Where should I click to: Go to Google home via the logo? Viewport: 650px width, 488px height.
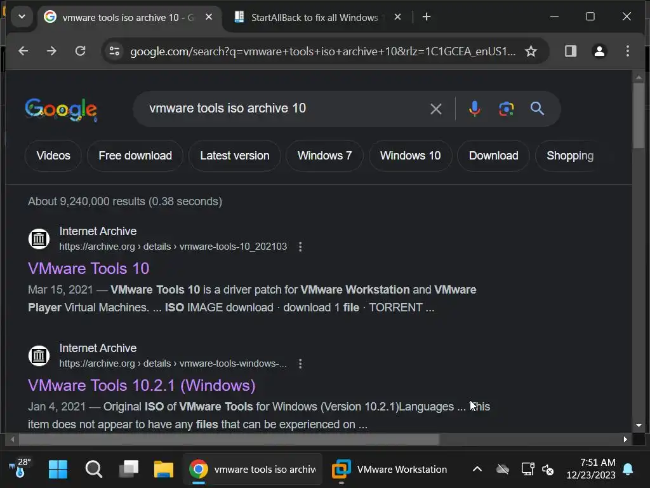coord(62,110)
